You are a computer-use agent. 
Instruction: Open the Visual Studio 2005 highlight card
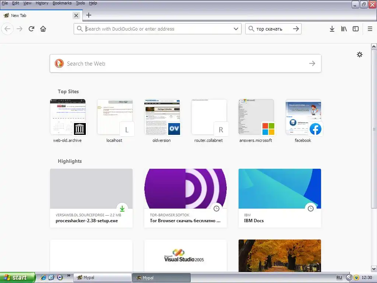[186, 256]
